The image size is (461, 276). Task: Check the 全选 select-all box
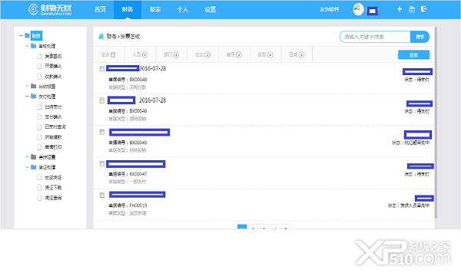click(113, 54)
